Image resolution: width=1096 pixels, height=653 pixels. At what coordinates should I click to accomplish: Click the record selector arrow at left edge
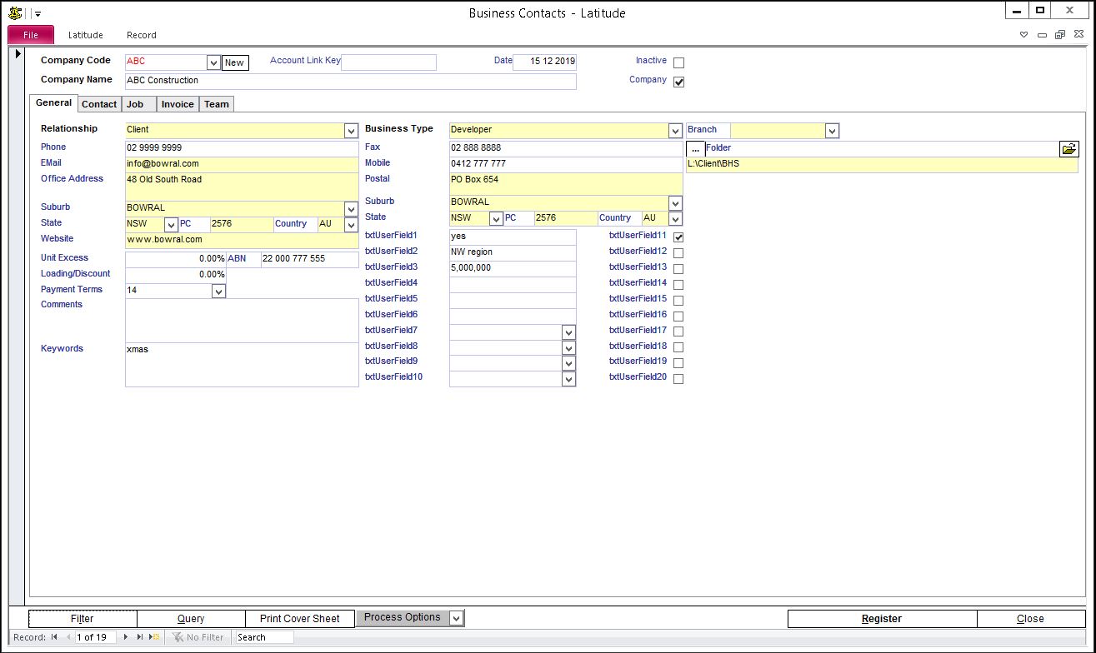18,55
